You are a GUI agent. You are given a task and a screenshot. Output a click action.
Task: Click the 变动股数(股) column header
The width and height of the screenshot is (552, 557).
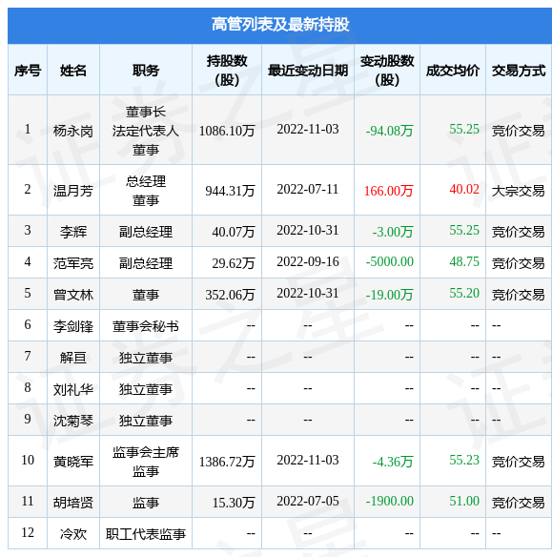click(387, 71)
